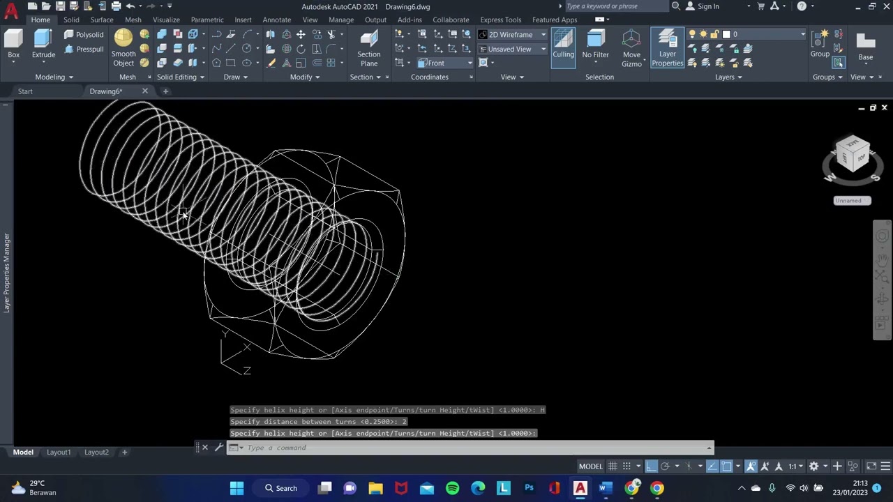Switch to the Surface ribbon tab
Viewport: 893px width, 502px height.
click(101, 20)
